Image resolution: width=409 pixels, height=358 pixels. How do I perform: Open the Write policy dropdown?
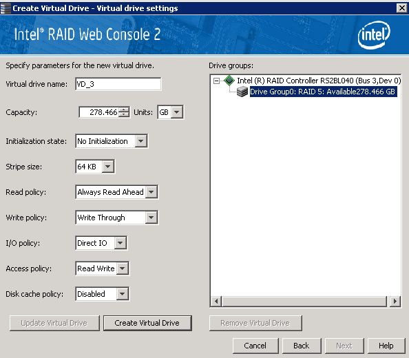(151, 218)
